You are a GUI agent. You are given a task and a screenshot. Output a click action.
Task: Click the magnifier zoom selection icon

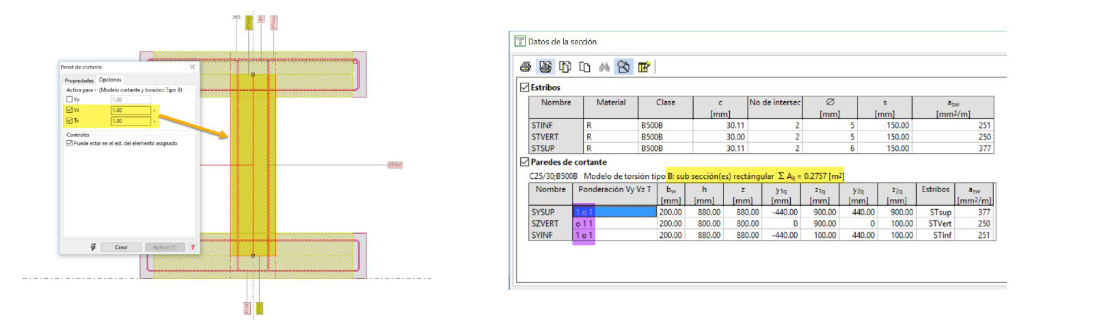pos(623,67)
